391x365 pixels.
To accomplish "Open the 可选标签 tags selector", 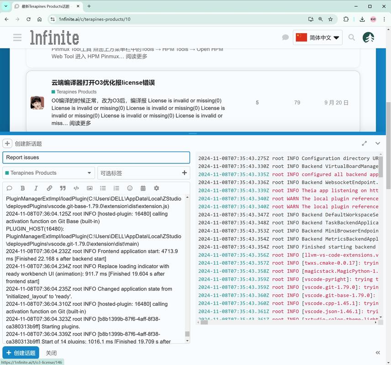I will pyautogui.click(x=143, y=173).
